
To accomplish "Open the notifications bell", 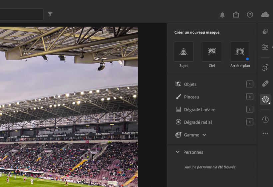I will pos(222,15).
